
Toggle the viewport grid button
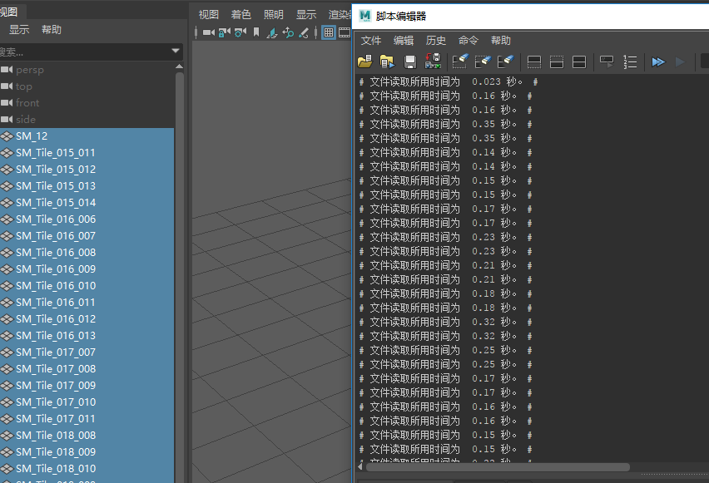[x=329, y=32]
